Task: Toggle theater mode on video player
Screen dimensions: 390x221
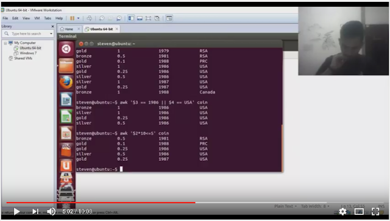Action: click(x=359, y=211)
